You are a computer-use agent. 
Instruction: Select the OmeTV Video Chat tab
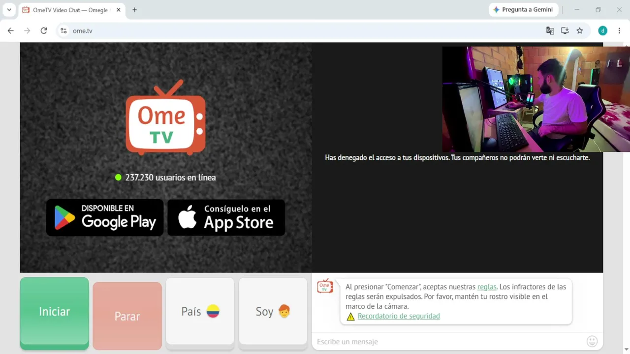click(x=72, y=10)
